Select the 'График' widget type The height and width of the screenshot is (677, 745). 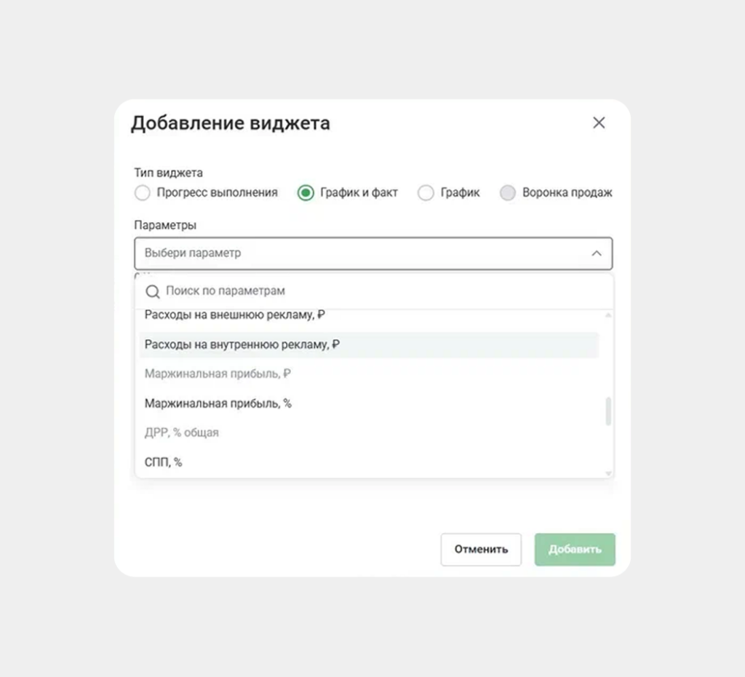pyautogui.click(x=426, y=192)
